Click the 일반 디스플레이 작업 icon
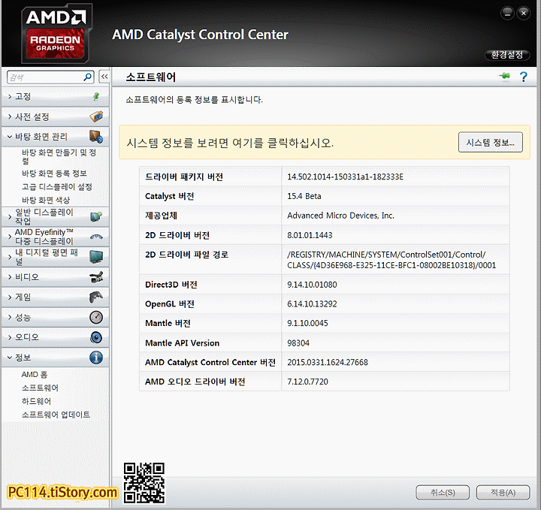Viewport: 541px width, 510px height. click(x=96, y=216)
